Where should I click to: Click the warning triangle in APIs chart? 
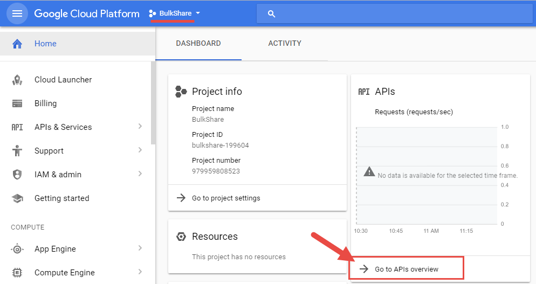pyautogui.click(x=369, y=171)
